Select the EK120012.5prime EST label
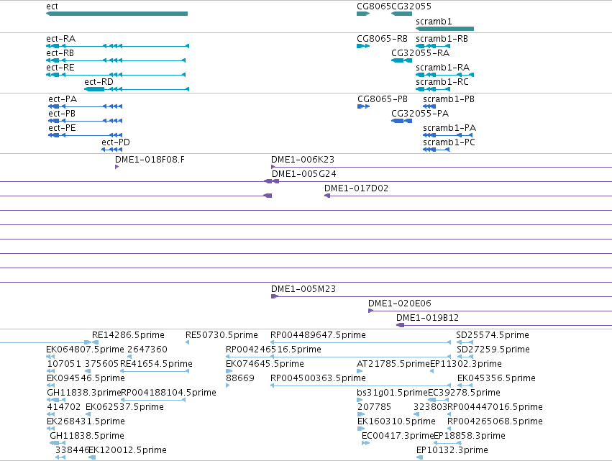The width and height of the screenshot is (612, 461). click(127, 451)
